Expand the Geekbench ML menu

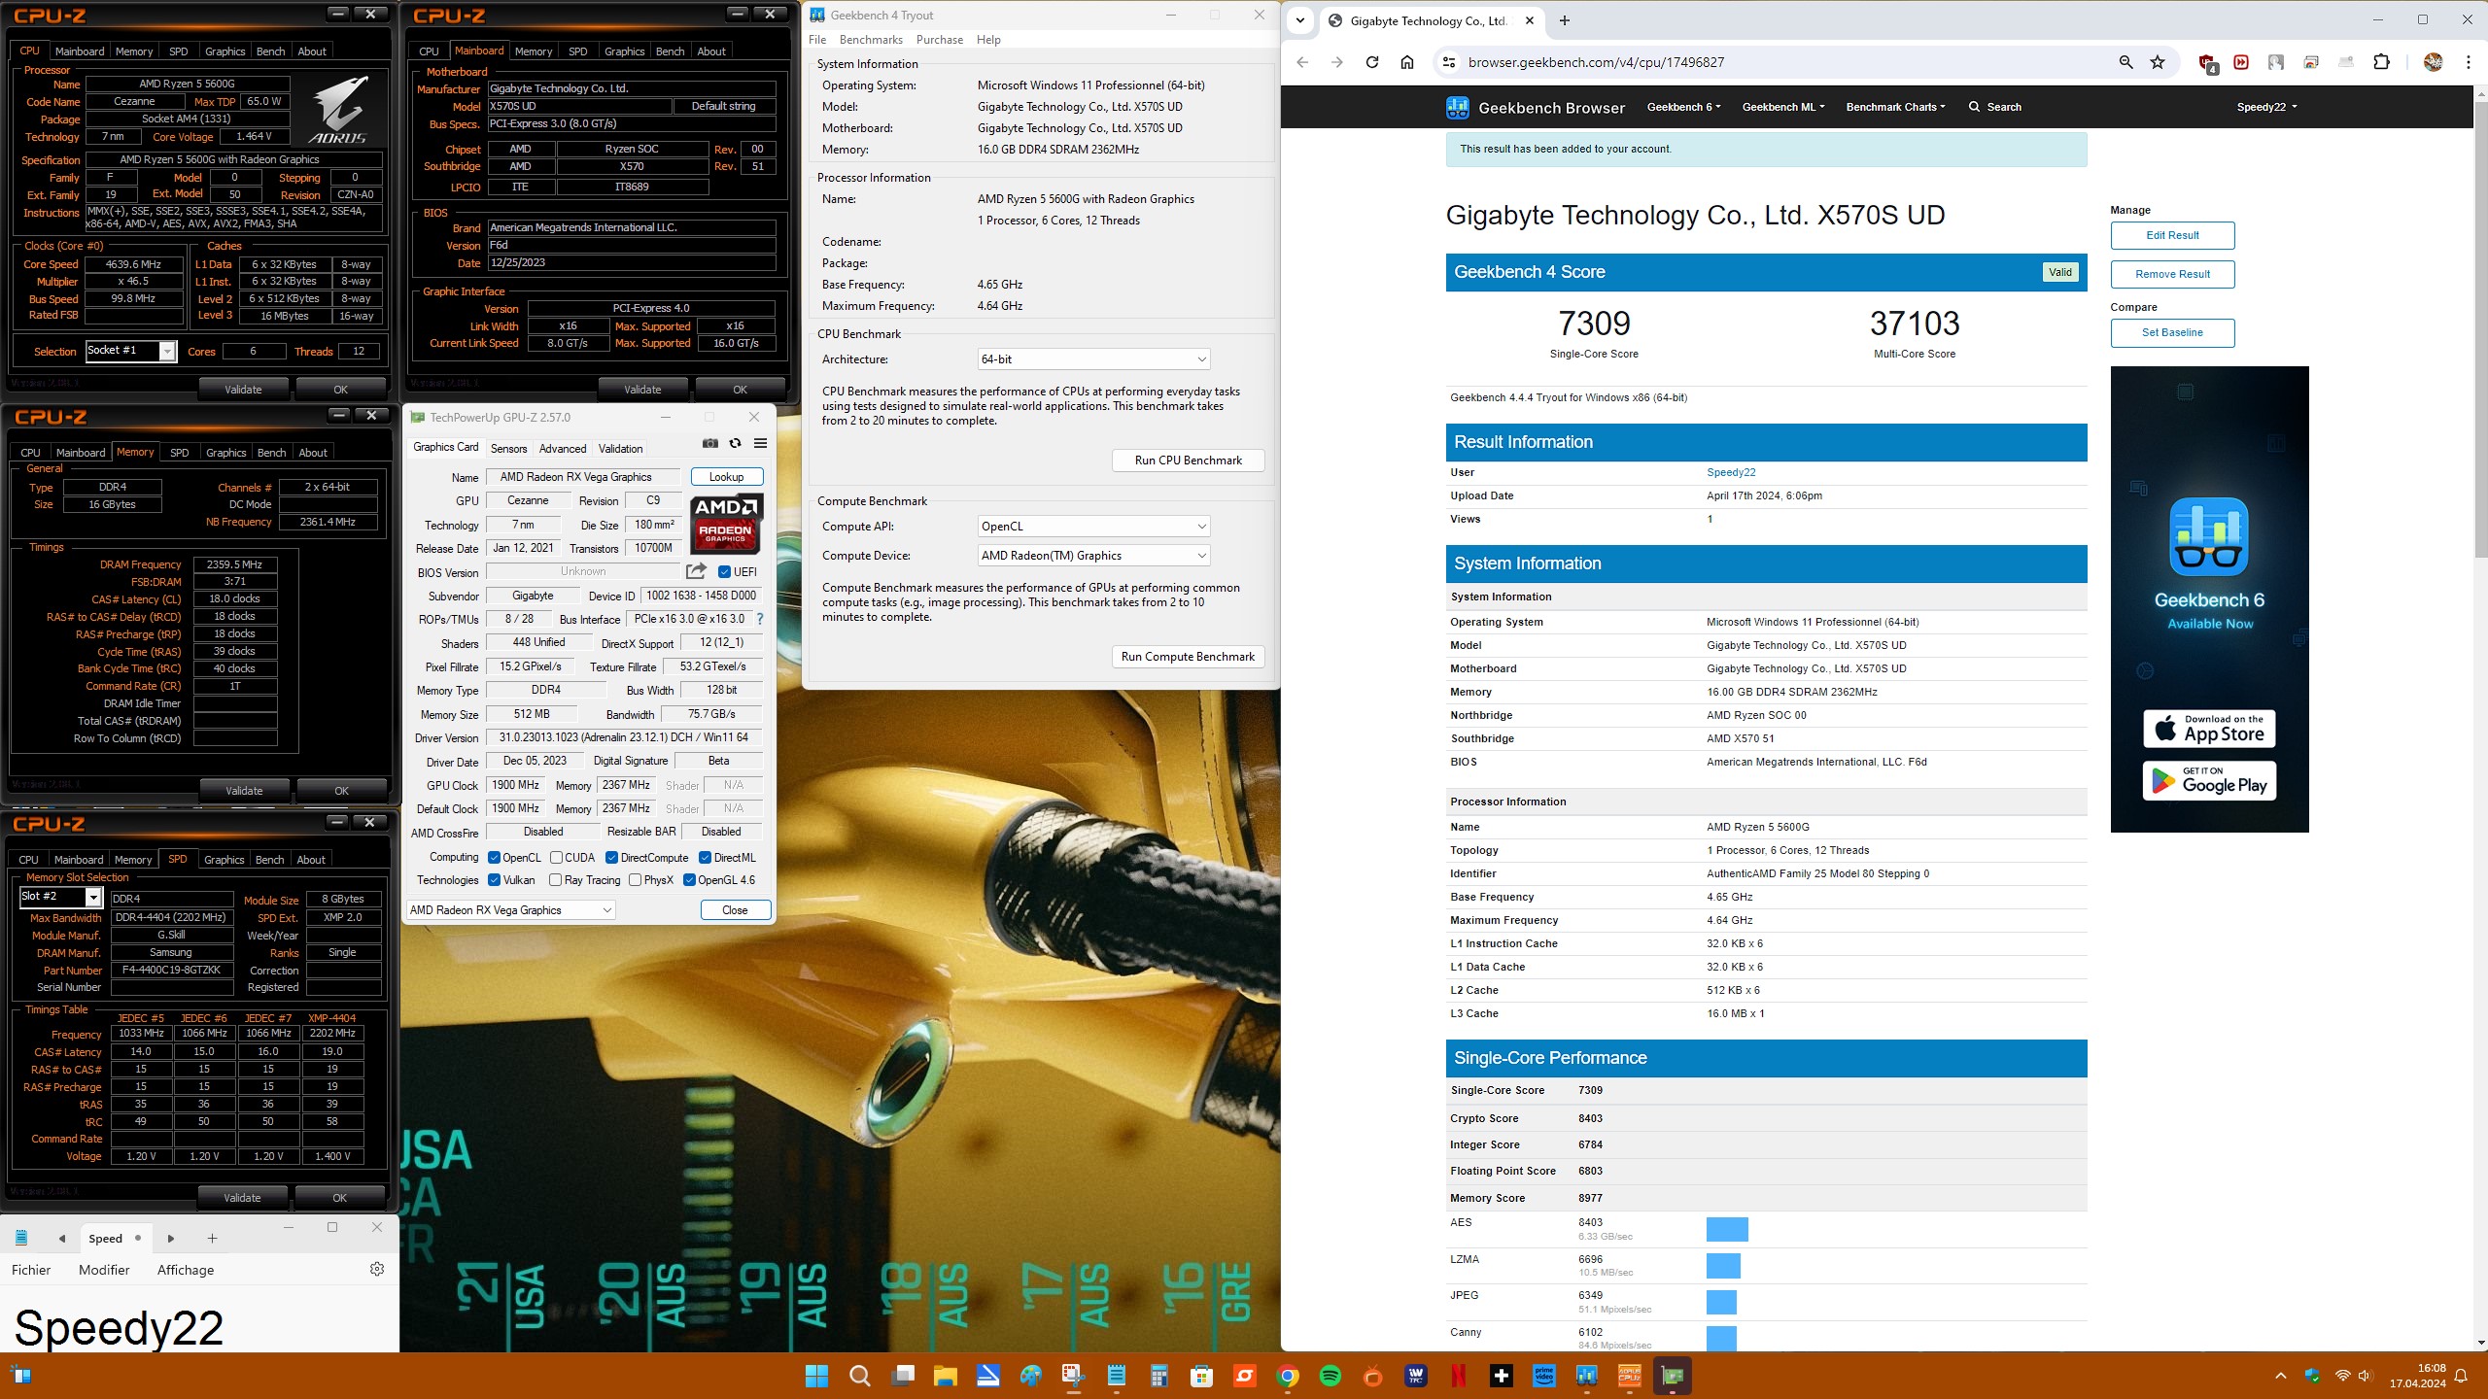point(1783,107)
